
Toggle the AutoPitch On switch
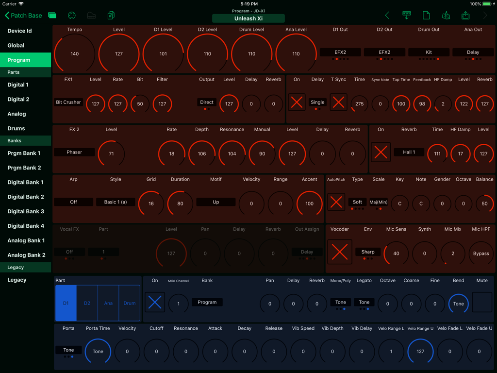pyautogui.click(x=336, y=201)
